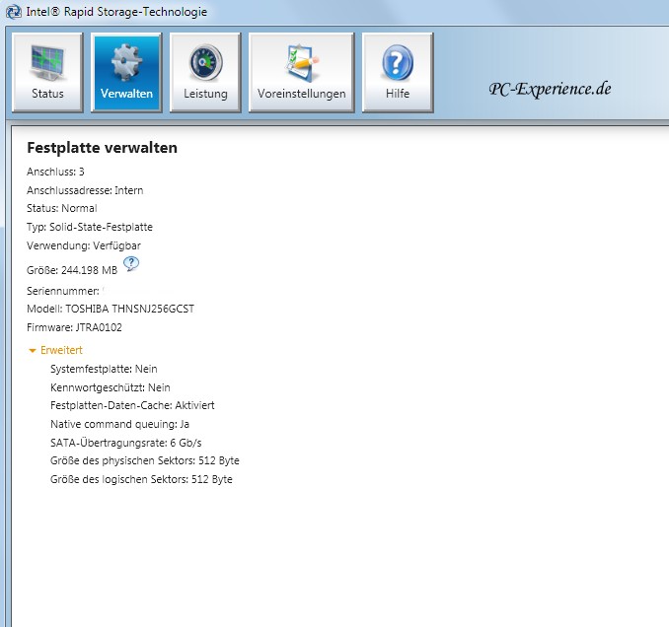Collapse the Erweitert section using its triangle
669x627 pixels.
point(33,350)
